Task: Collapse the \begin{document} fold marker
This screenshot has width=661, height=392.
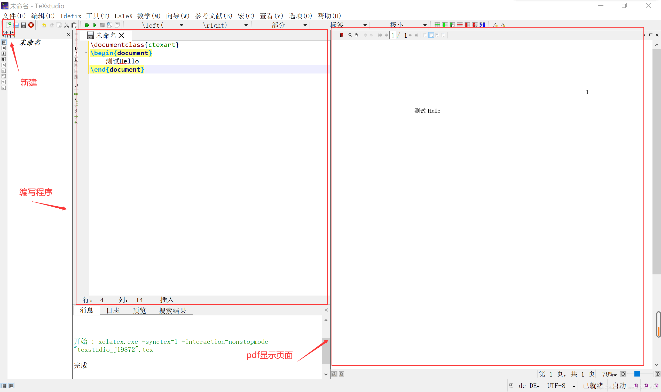Action: pyautogui.click(x=86, y=53)
